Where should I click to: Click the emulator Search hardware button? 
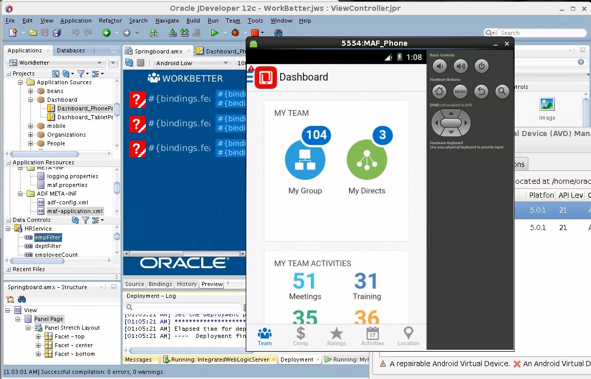point(502,91)
